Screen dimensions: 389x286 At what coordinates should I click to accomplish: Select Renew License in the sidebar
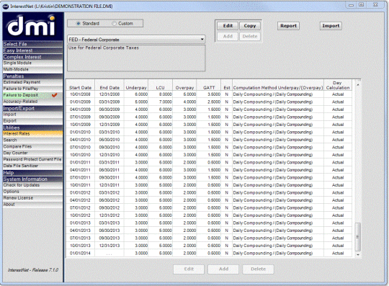pos(32,198)
